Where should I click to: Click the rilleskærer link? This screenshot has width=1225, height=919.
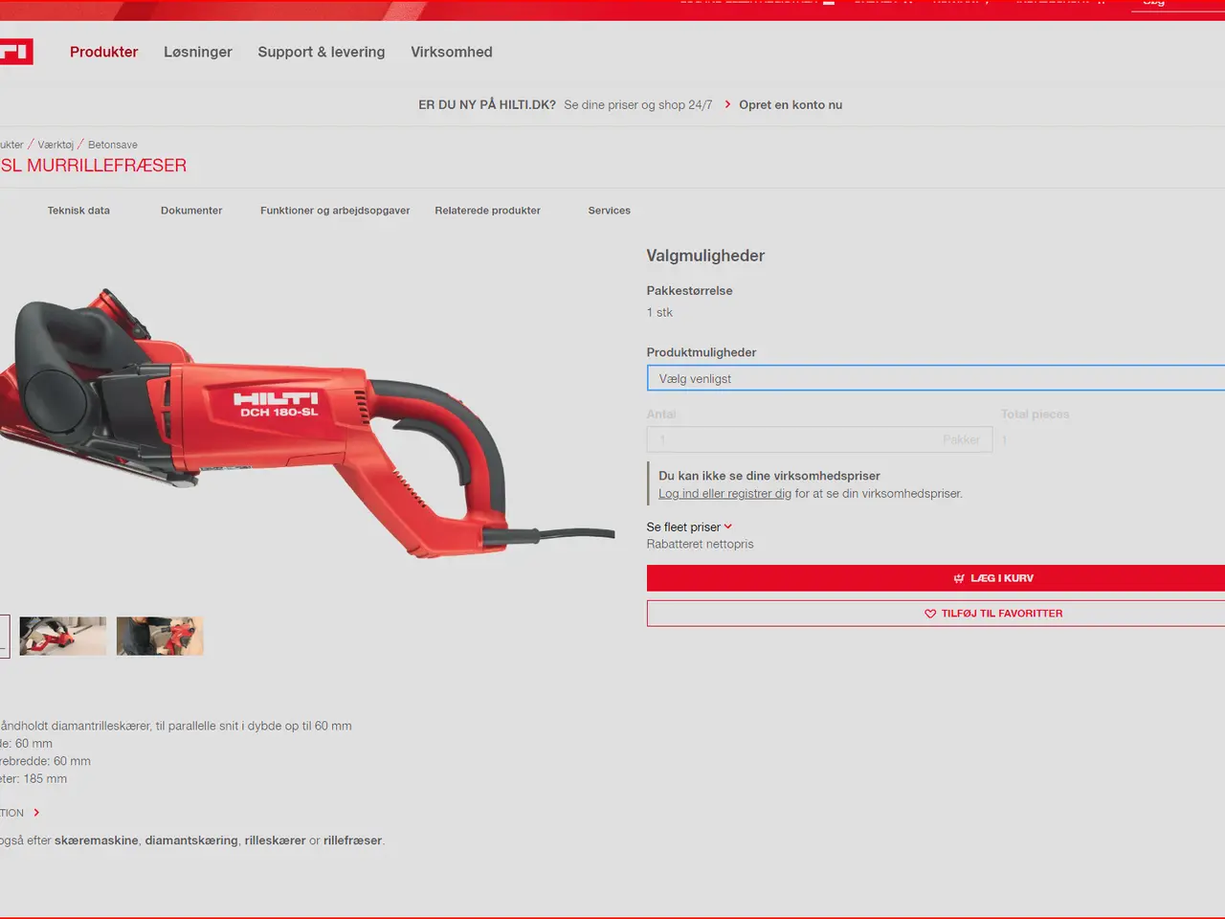tap(275, 841)
